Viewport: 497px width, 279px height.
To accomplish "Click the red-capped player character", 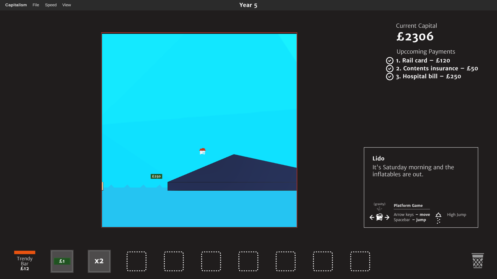I will [202, 151].
